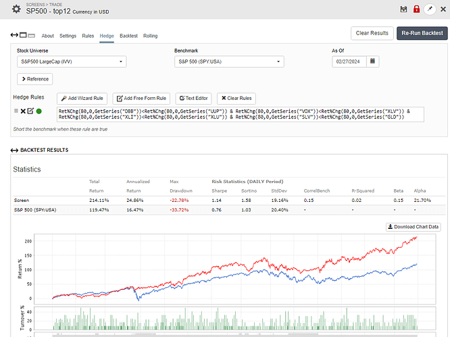This screenshot has height=337, width=450.
Task: Expand the Reference section
Action: [x=35, y=80]
